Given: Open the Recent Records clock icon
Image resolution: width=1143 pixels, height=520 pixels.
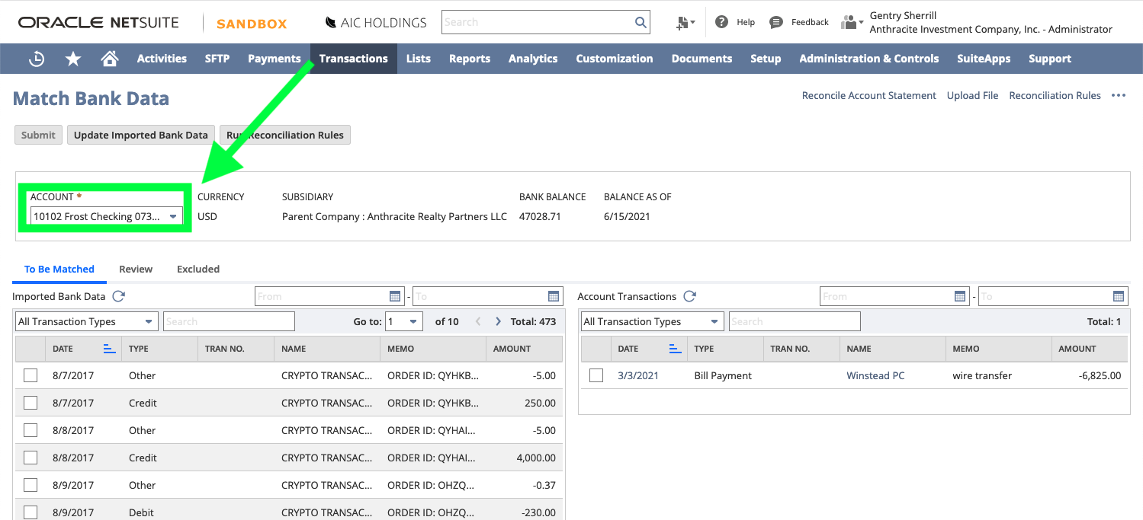Looking at the screenshot, I should pyautogui.click(x=37, y=59).
